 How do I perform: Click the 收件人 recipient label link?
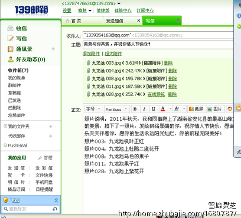click(74, 36)
